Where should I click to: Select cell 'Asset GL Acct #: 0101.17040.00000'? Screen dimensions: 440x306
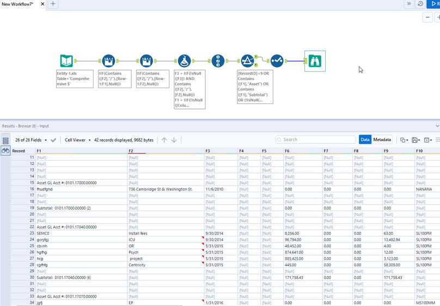[81, 227]
